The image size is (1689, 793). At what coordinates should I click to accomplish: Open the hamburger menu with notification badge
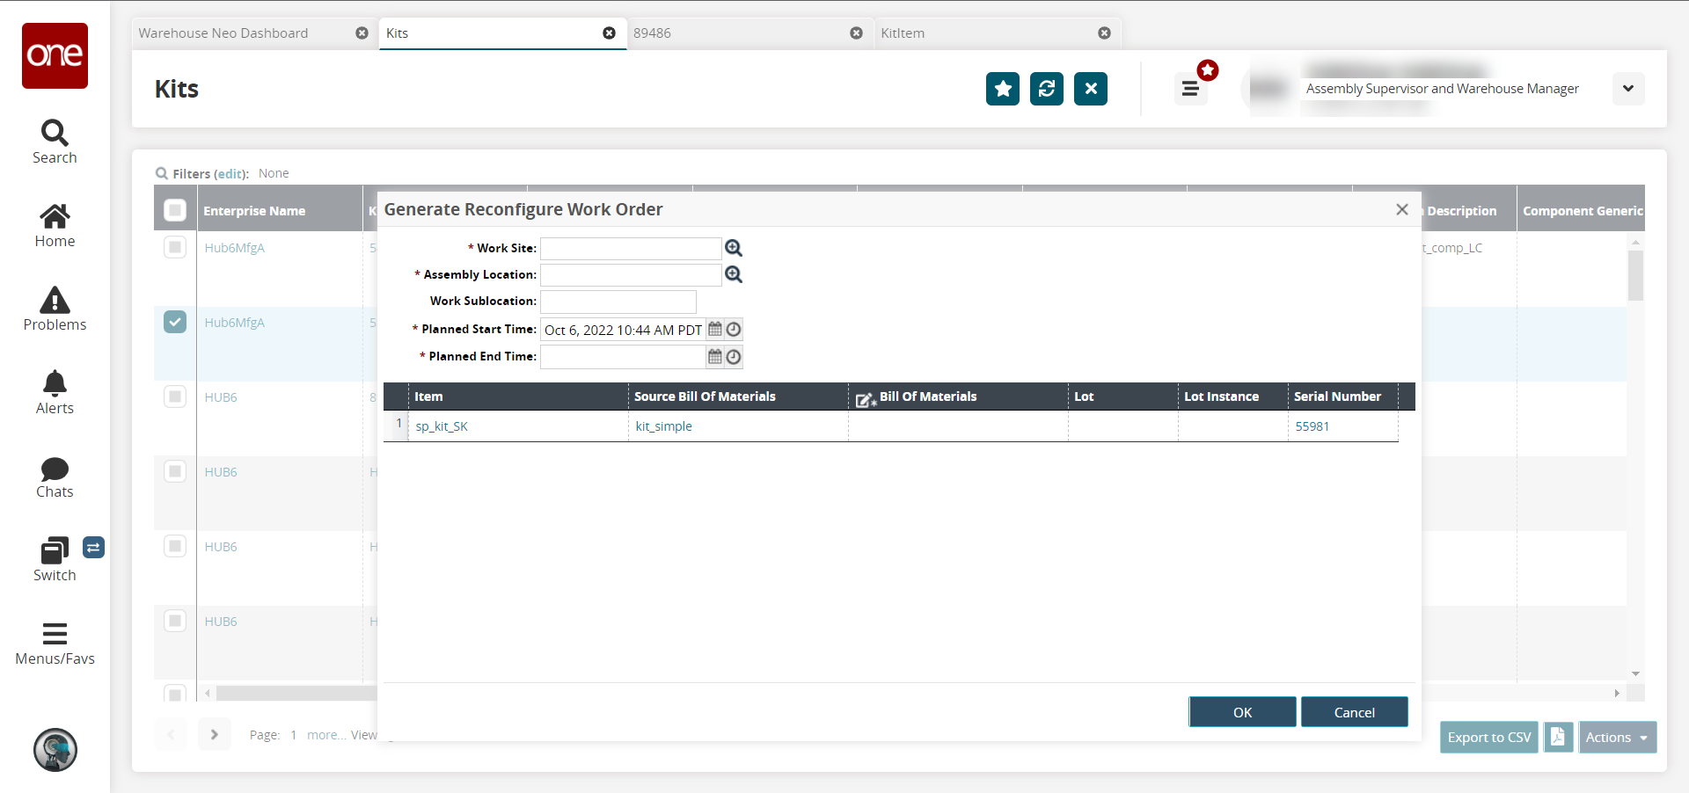pyautogui.click(x=1190, y=89)
